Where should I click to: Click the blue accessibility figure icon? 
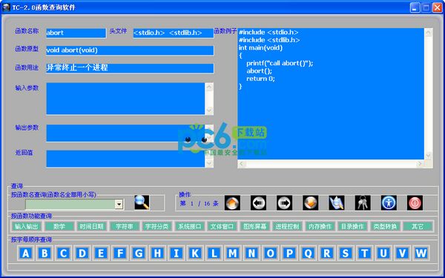389,203
